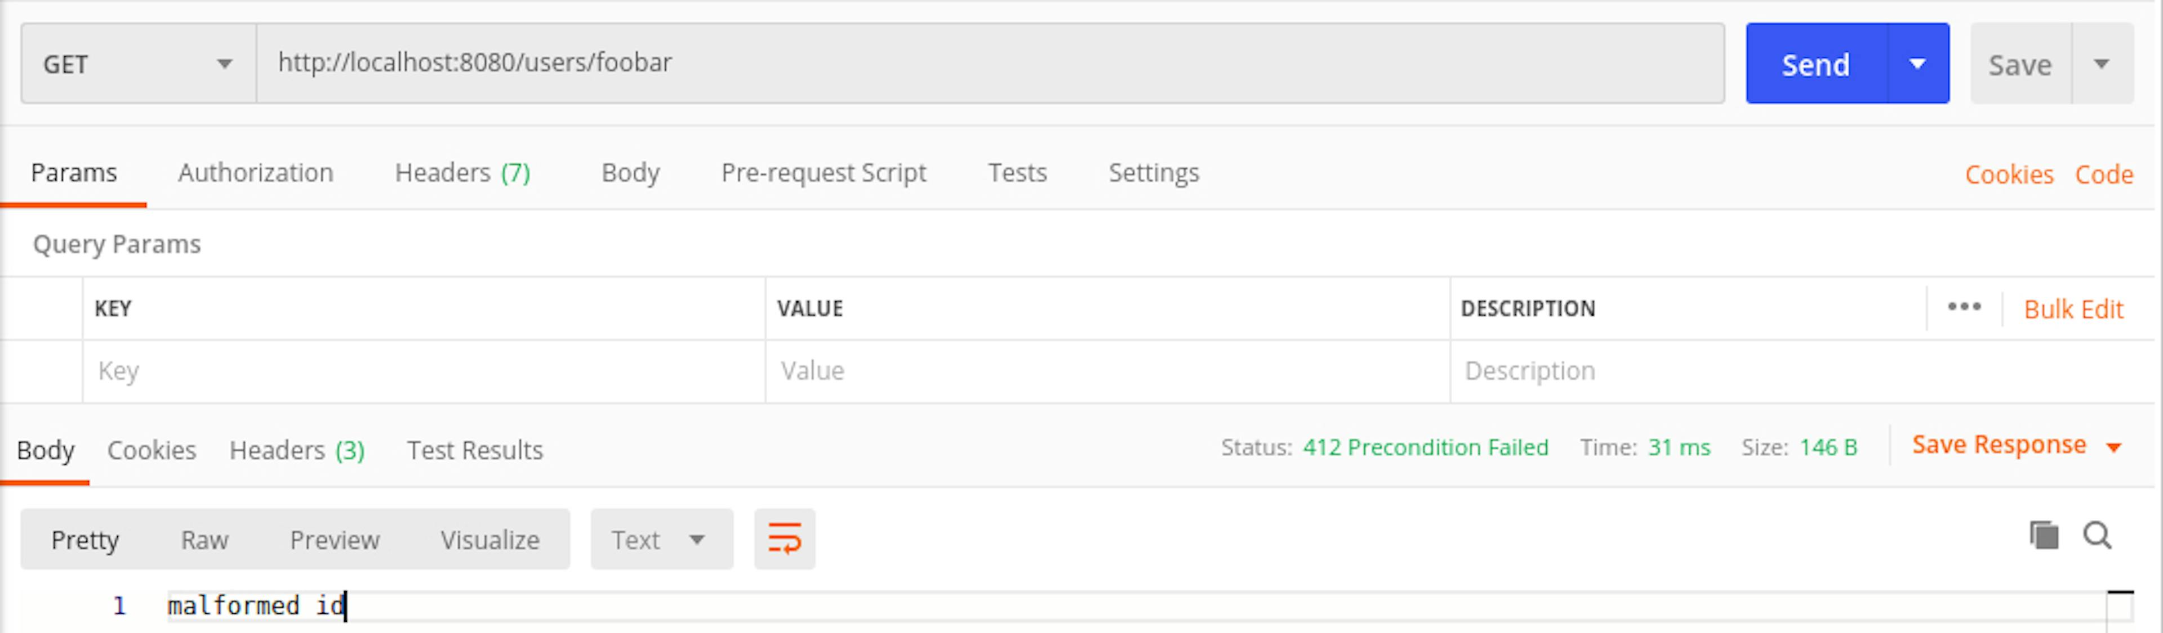This screenshot has height=633, width=2163.
Task: Switch to Pre-request Script tab
Action: coord(823,173)
